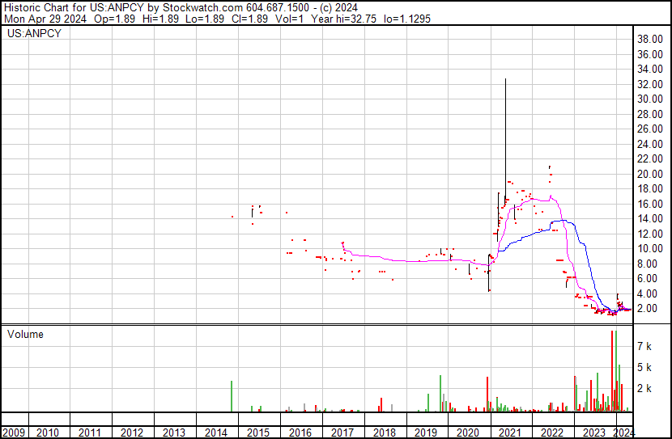Click the Op=1.89 open price in header
Screen dimensions: 672x439
pyautogui.click(x=114, y=19)
